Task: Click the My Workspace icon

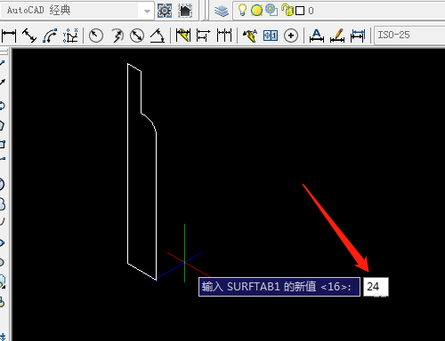Action: point(185,11)
